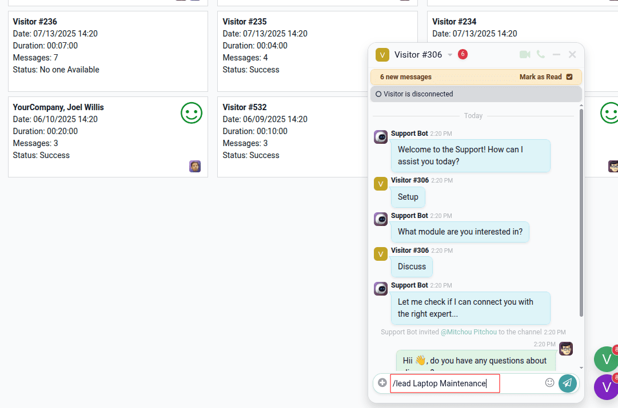Send the typed chat message
Screen dimensions: 618x408
(x=567, y=383)
